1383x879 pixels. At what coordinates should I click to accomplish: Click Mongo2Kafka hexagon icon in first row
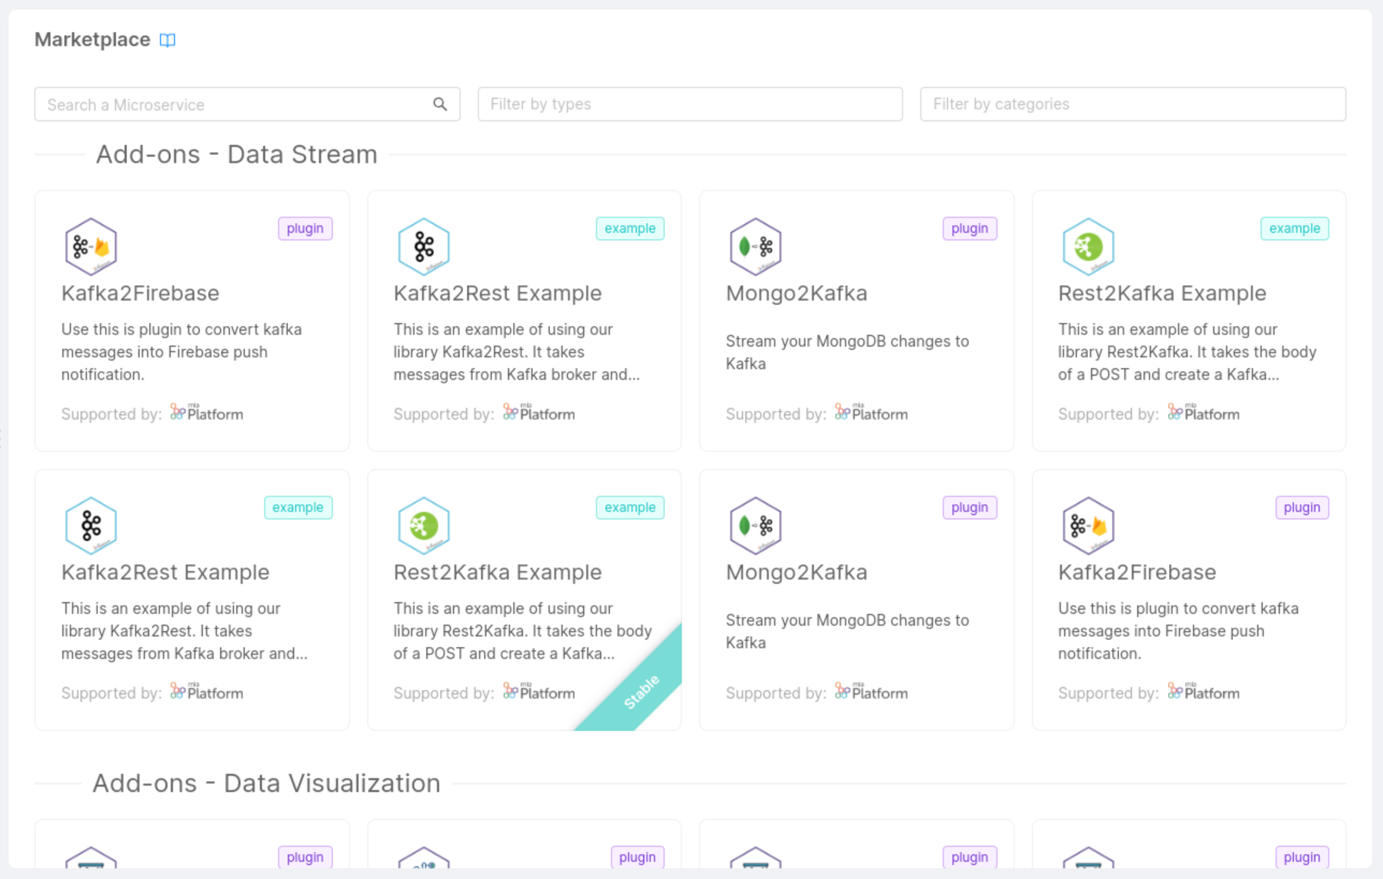click(755, 247)
